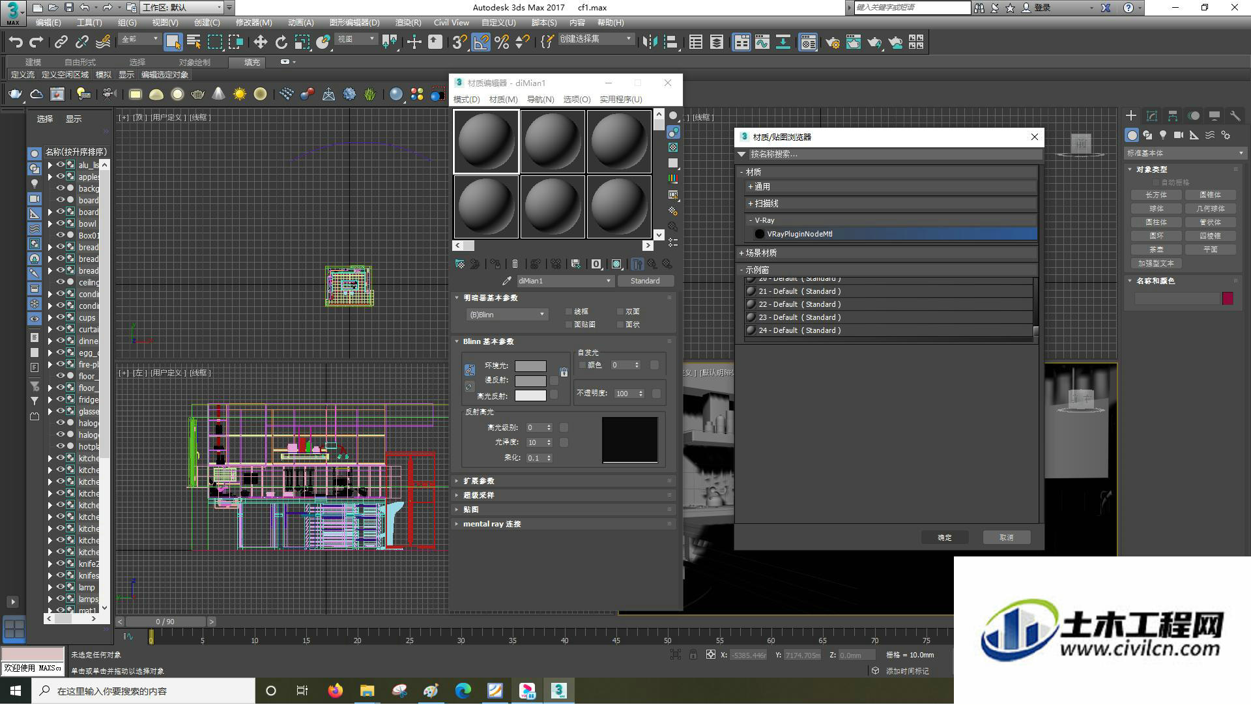Open the 渲染(R) menu

coord(408,22)
